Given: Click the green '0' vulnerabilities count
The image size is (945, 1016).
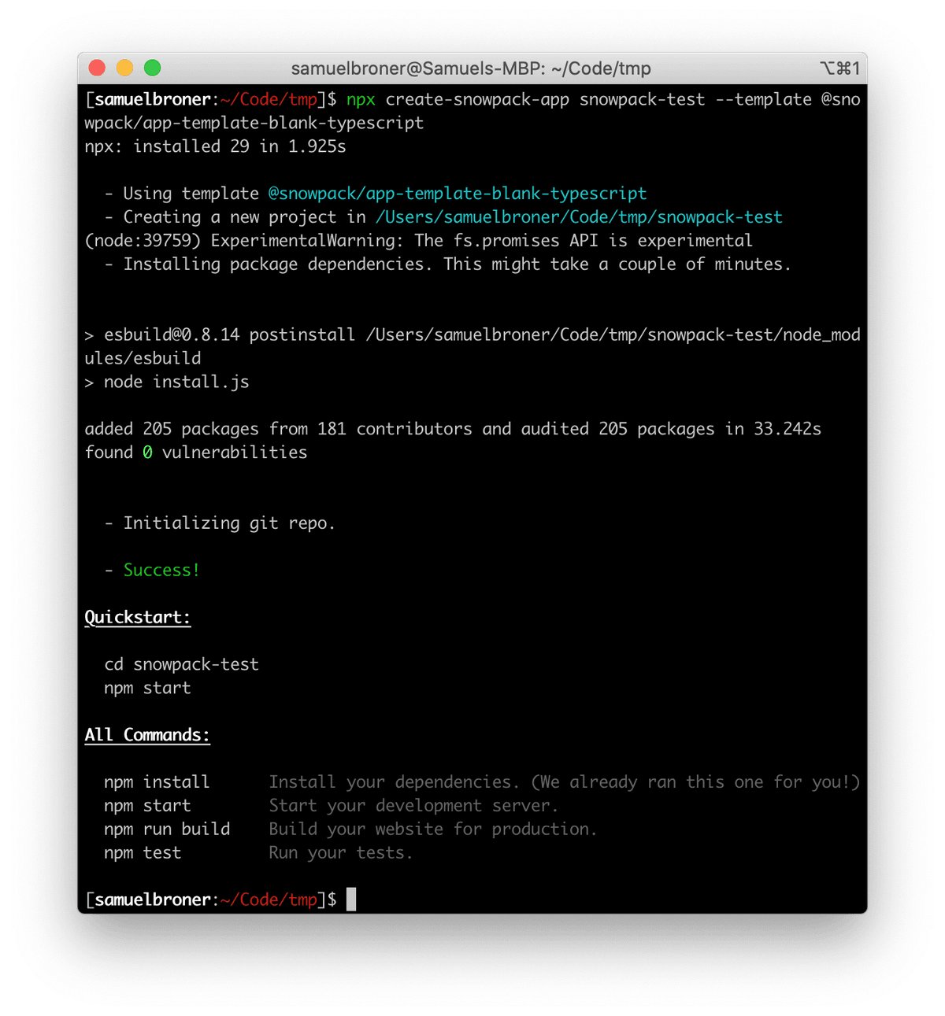Looking at the screenshot, I should (x=147, y=453).
